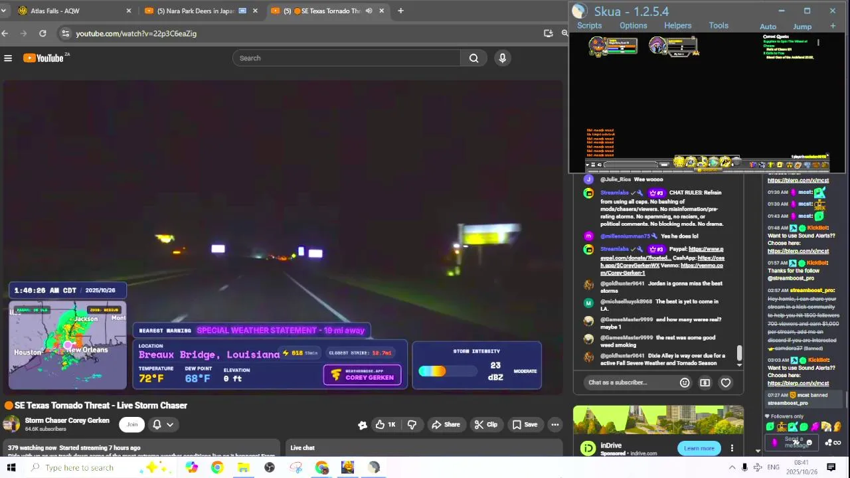Screen dimensions: 850x478
Task: Mute the SE Texas Tornado tab audio
Action: [x=369, y=11]
